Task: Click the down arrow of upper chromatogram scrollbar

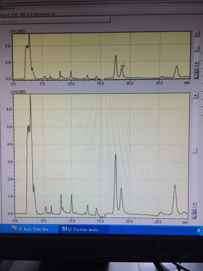Action: (x=196, y=63)
